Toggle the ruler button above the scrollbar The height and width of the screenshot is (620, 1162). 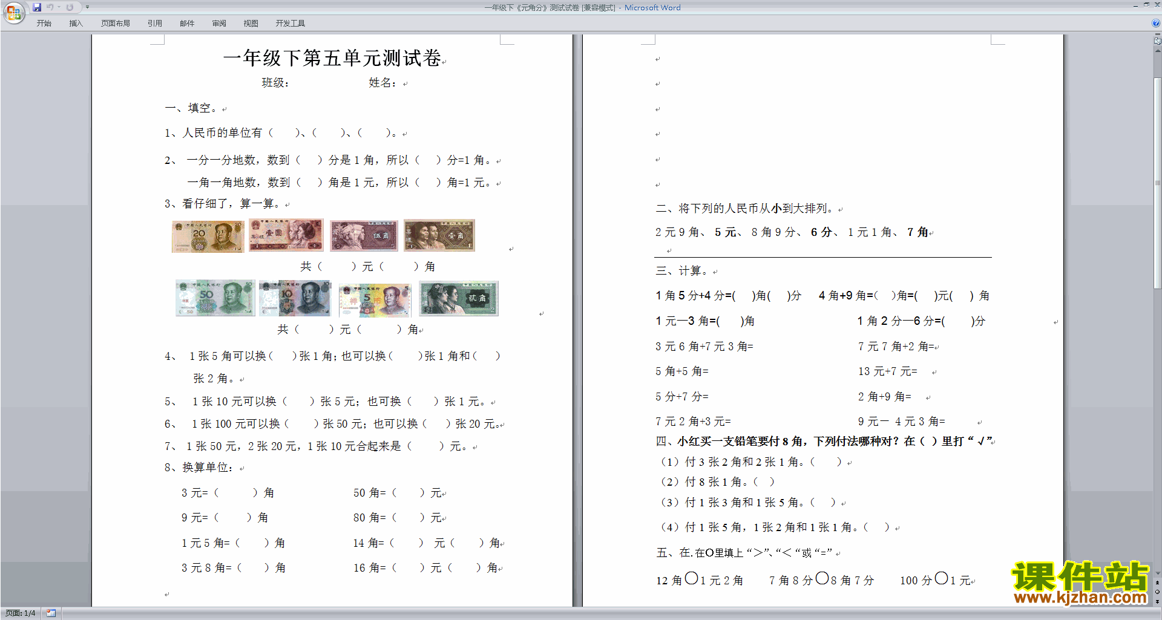coord(1158,41)
